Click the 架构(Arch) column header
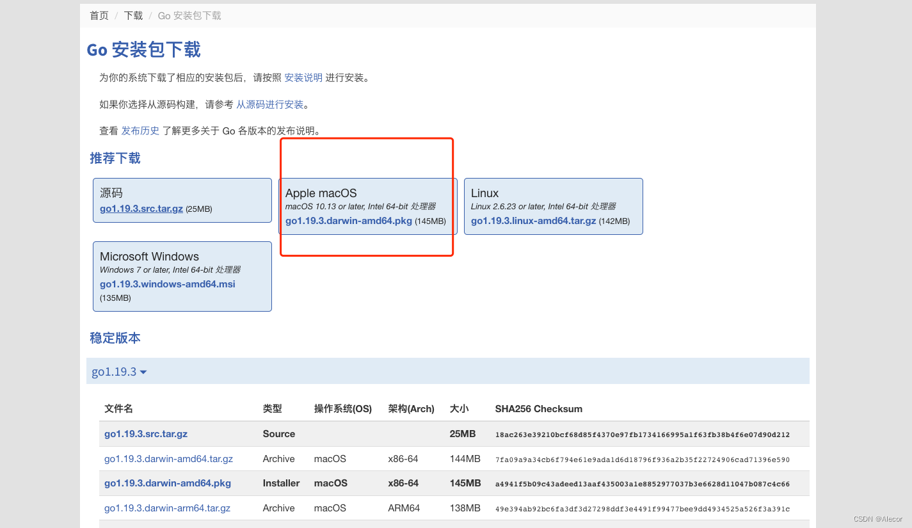 pyautogui.click(x=411, y=408)
